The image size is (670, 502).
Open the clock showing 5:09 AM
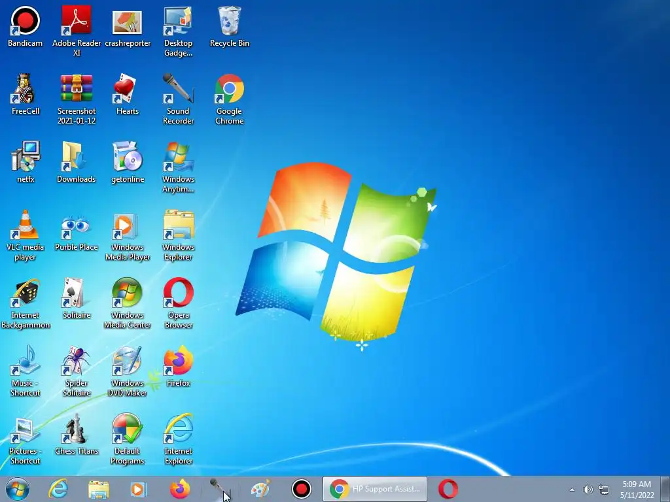[x=637, y=489]
